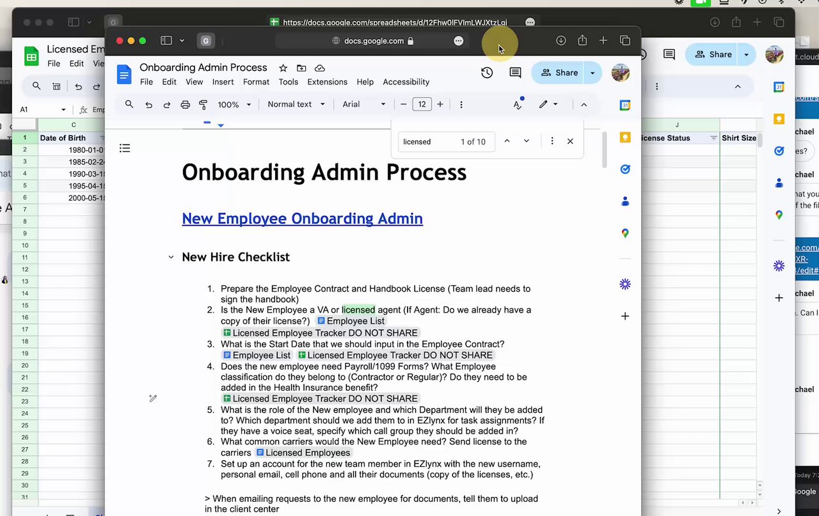This screenshot has width=819, height=516.
Task: Open the Docs account avatar
Action: tap(621, 73)
